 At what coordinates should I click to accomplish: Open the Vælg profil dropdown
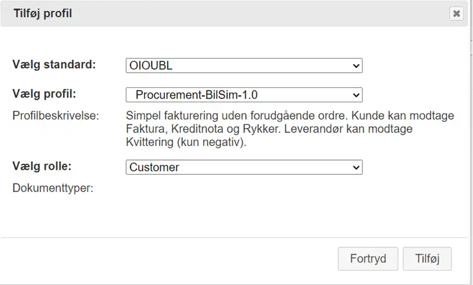click(244, 95)
